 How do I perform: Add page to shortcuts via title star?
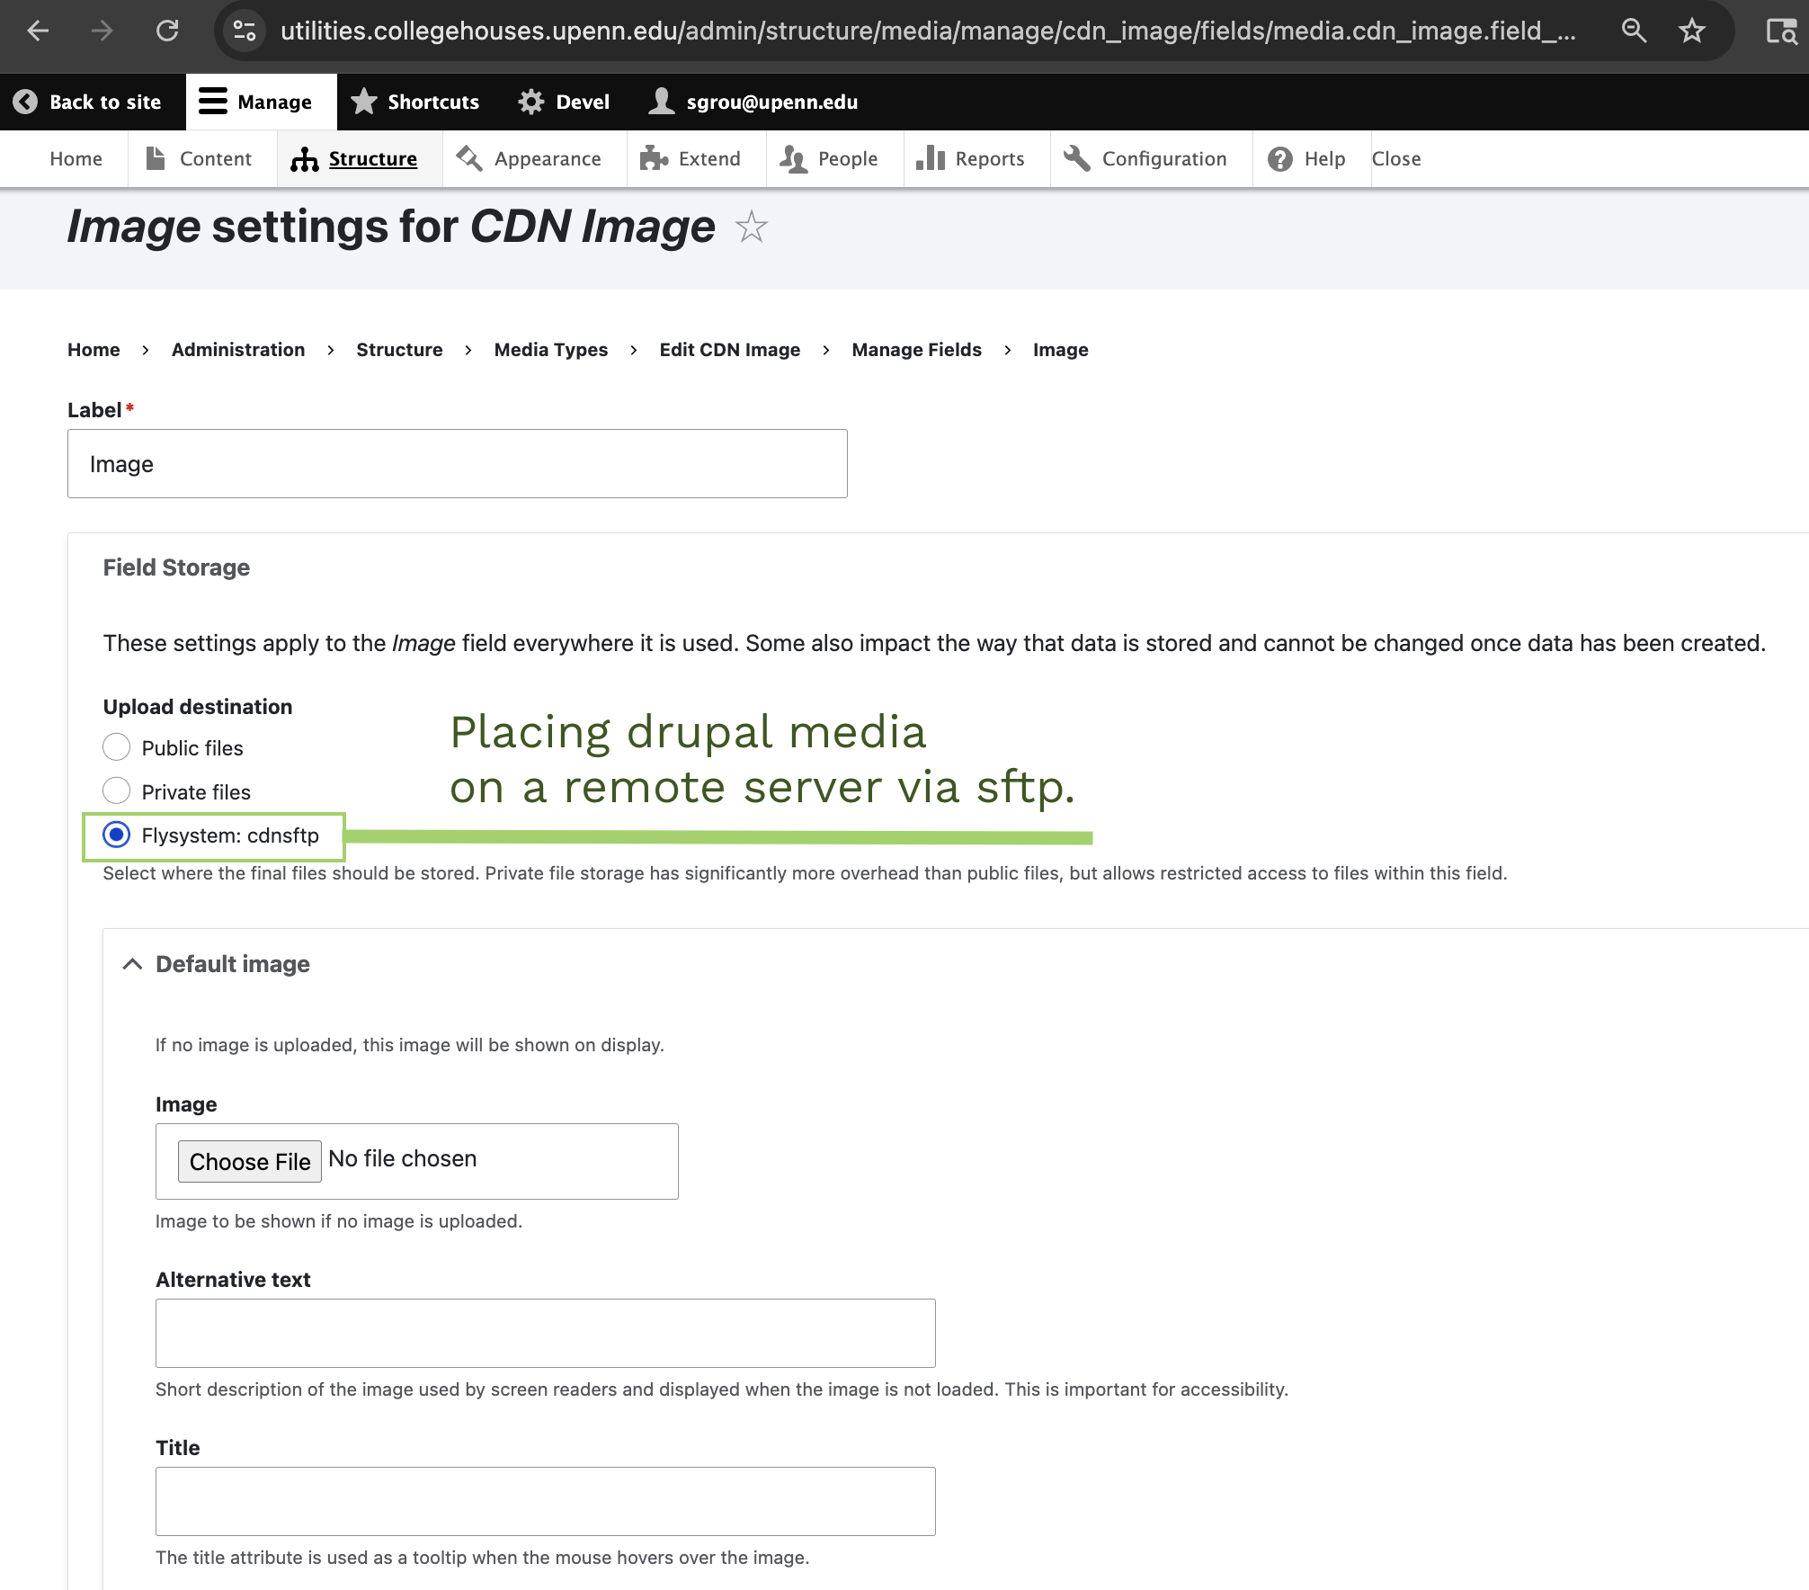(751, 227)
